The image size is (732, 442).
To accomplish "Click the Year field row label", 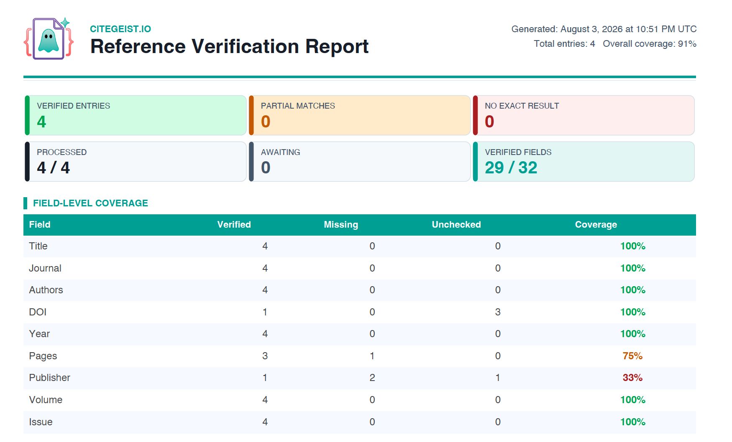I will tap(39, 334).
